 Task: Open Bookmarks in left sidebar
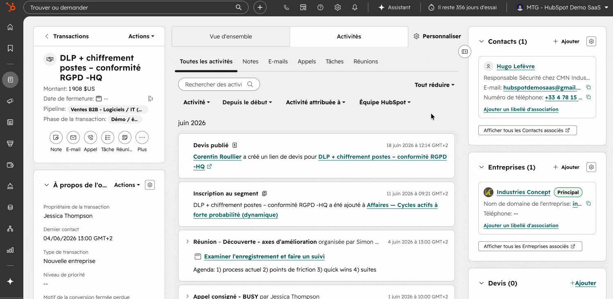tap(10, 48)
